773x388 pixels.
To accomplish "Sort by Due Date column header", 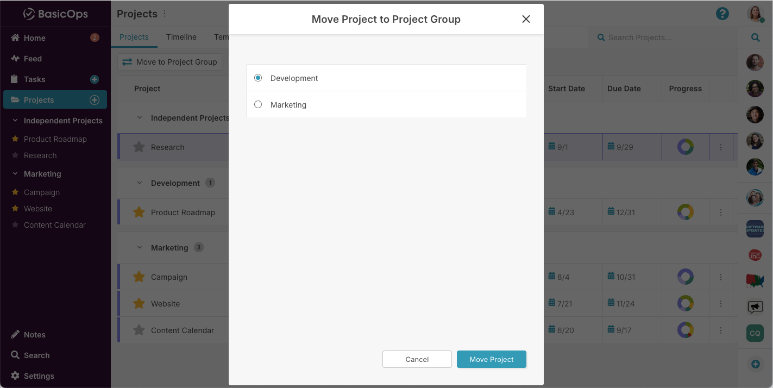I will [624, 89].
